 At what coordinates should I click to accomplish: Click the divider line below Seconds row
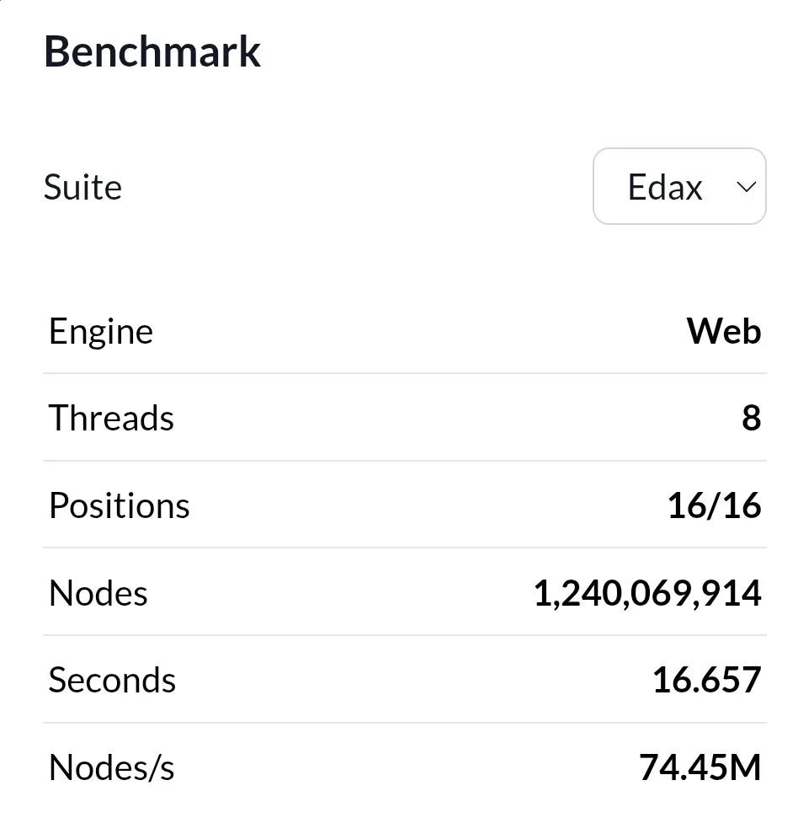pos(405,723)
